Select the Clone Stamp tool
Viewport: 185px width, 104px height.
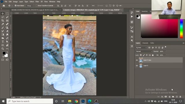pyautogui.click(x=7, y=28)
